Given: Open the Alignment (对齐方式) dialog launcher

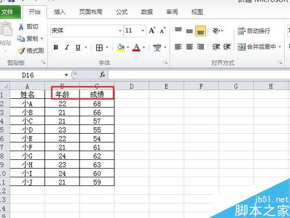Looking at the screenshot, I should tap(280, 62).
